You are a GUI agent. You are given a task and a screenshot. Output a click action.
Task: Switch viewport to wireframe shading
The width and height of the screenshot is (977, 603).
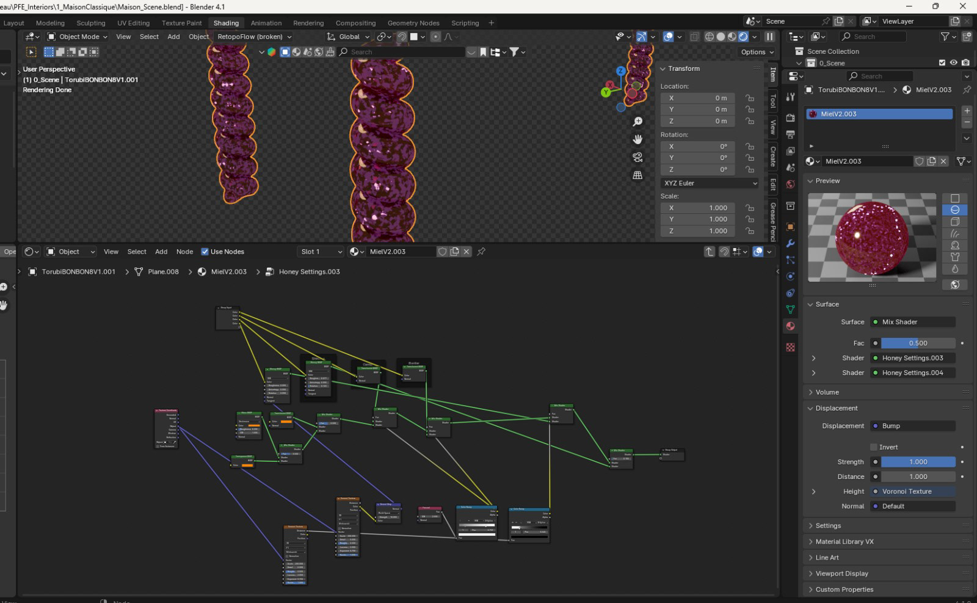tap(710, 37)
